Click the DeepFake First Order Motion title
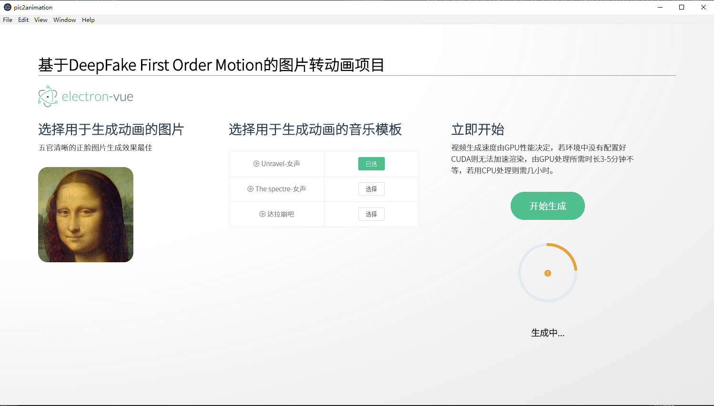This screenshot has height=406, width=714. tap(211, 65)
